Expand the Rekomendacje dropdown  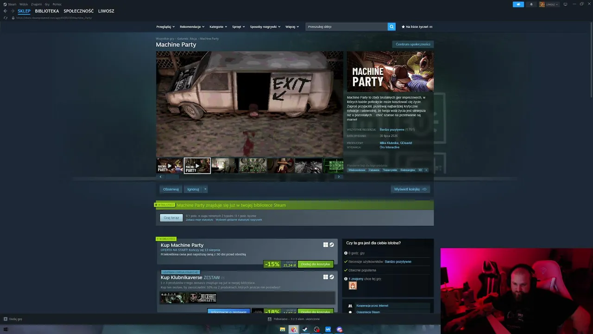[x=192, y=27]
